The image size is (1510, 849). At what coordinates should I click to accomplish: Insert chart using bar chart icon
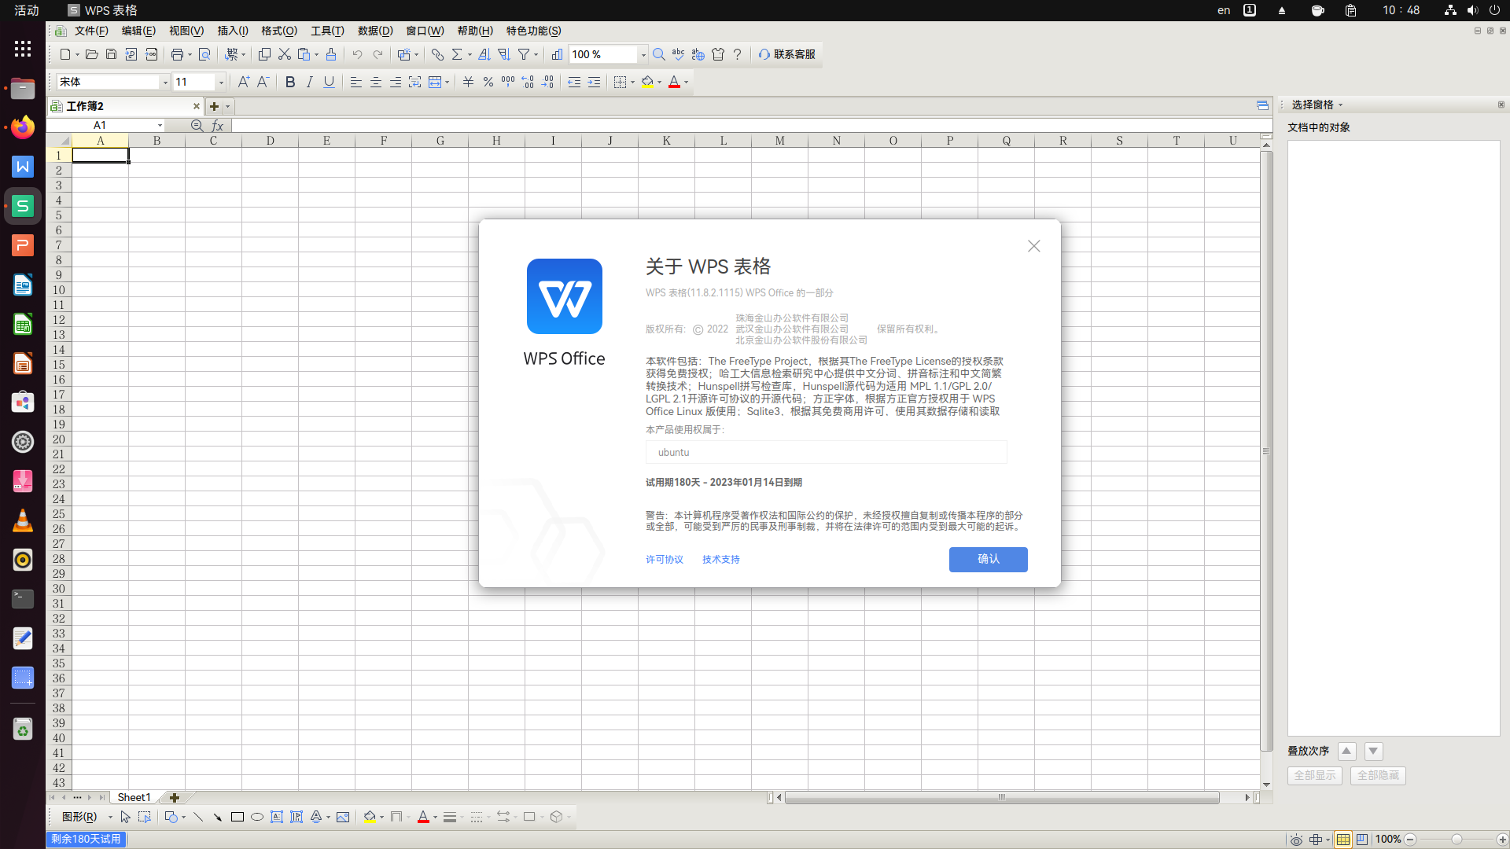coord(557,54)
